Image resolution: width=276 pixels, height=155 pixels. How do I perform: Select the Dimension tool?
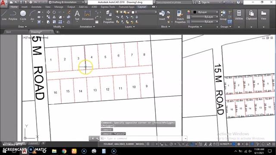88,15
